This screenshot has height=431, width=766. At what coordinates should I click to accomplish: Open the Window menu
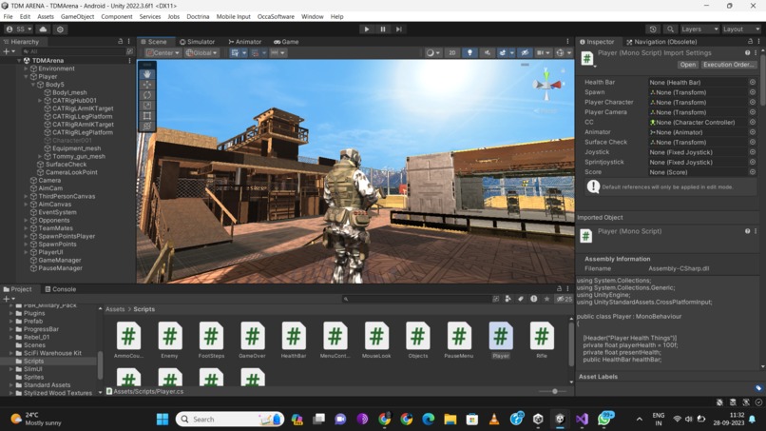312,16
